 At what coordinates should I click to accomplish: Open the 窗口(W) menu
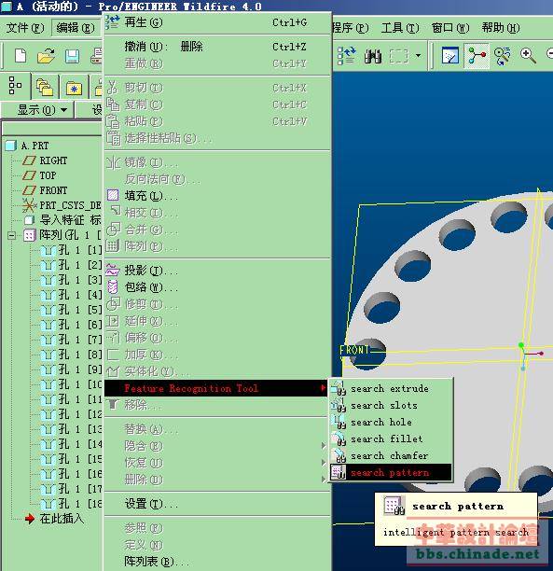click(x=450, y=28)
